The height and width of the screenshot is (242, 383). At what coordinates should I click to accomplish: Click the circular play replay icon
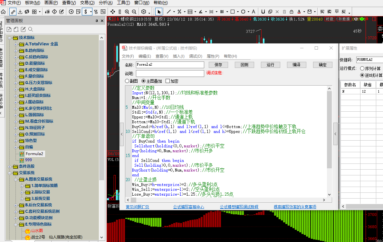[x=71, y=12]
